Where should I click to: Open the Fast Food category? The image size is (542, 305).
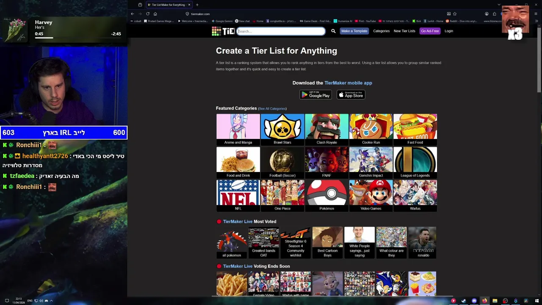point(415,130)
